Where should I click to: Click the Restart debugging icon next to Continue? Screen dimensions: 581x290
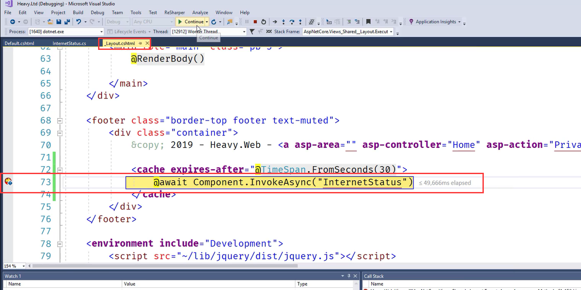pos(214,22)
